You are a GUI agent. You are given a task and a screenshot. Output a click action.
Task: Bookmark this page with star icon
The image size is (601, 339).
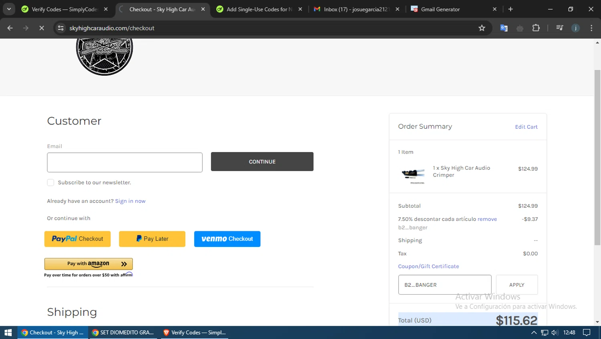pos(482,28)
